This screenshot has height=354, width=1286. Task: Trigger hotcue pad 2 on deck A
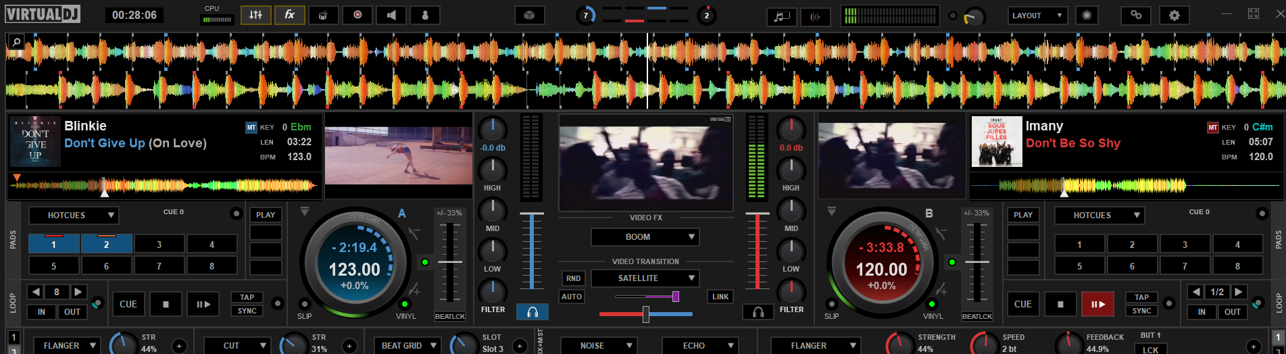pos(106,244)
